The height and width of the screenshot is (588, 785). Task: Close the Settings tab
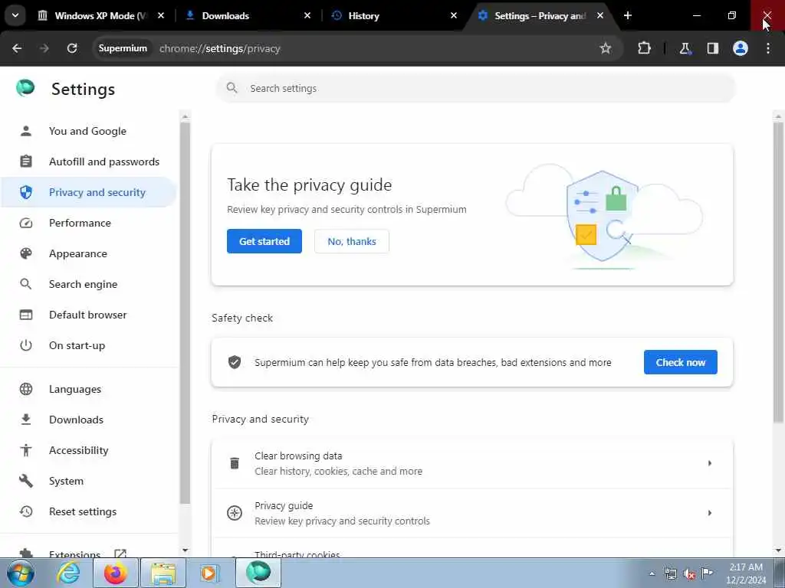pyautogui.click(x=599, y=15)
